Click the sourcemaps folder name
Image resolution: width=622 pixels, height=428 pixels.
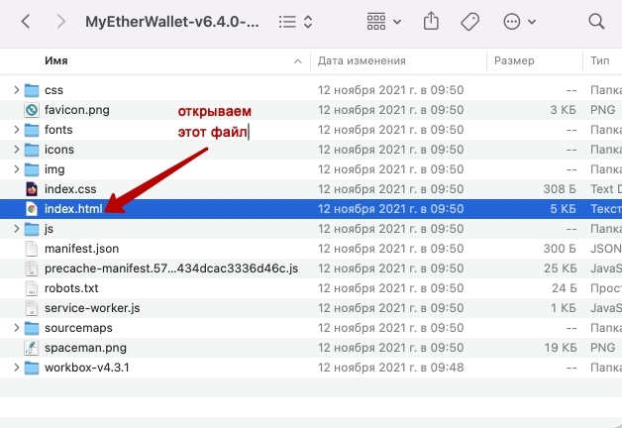pyautogui.click(x=78, y=328)
